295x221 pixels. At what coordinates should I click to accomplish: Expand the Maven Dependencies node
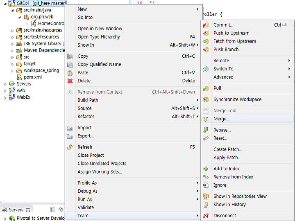pyautogui.click(x=12, y=51)
